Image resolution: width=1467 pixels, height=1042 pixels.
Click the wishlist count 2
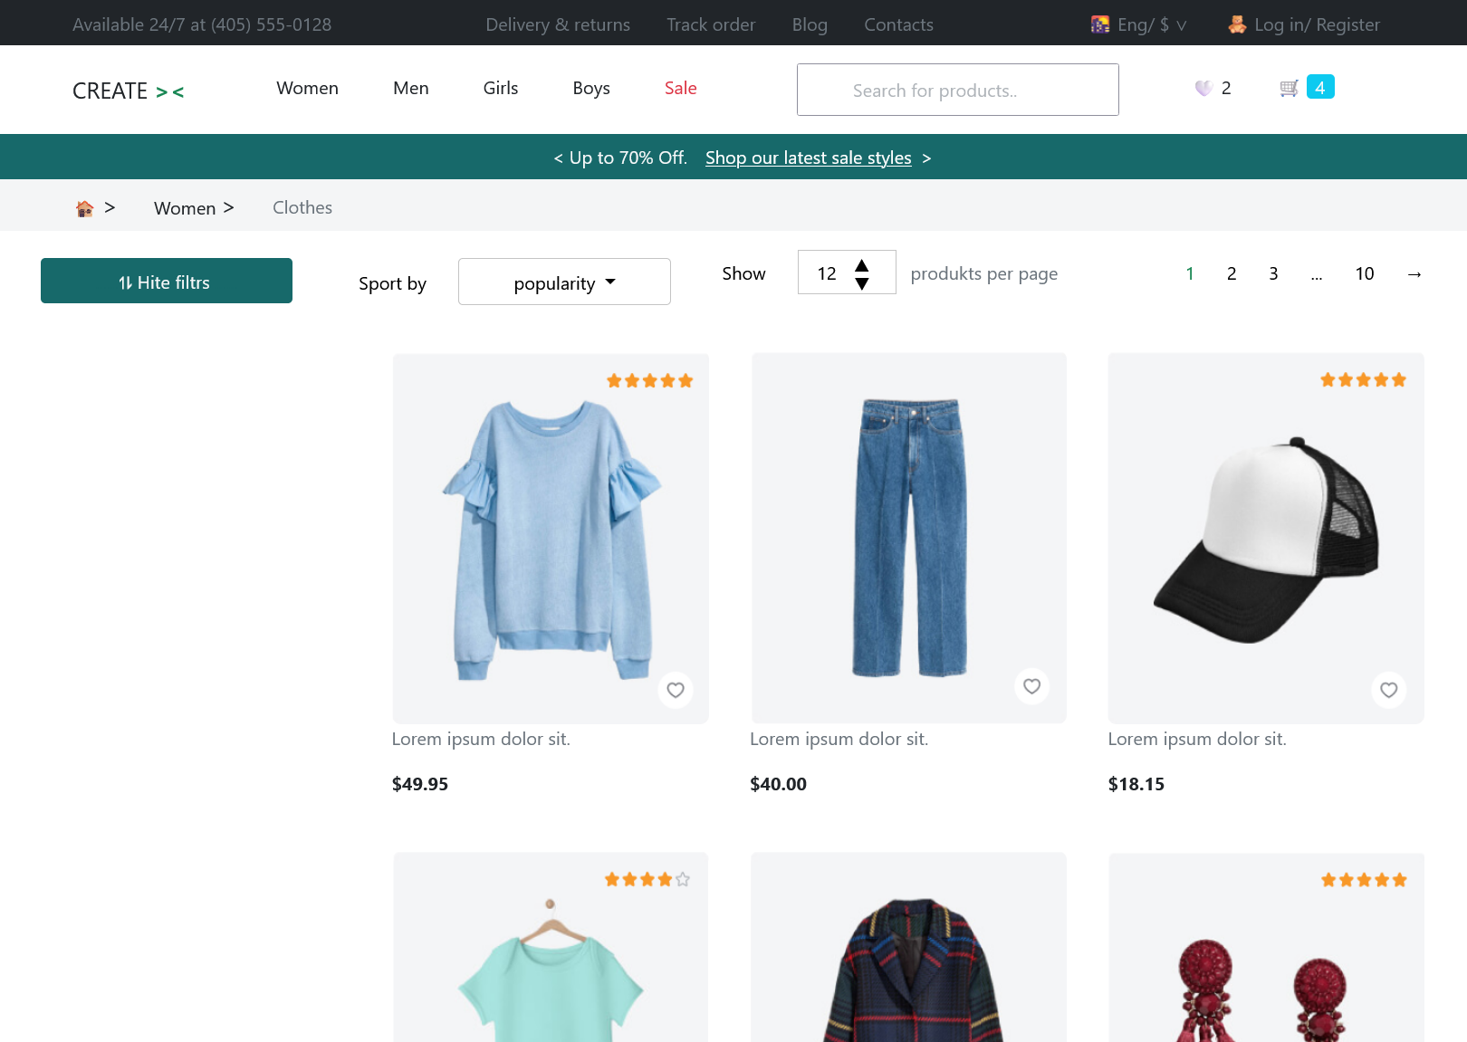pyautogui.click(x=1226, y=88)
